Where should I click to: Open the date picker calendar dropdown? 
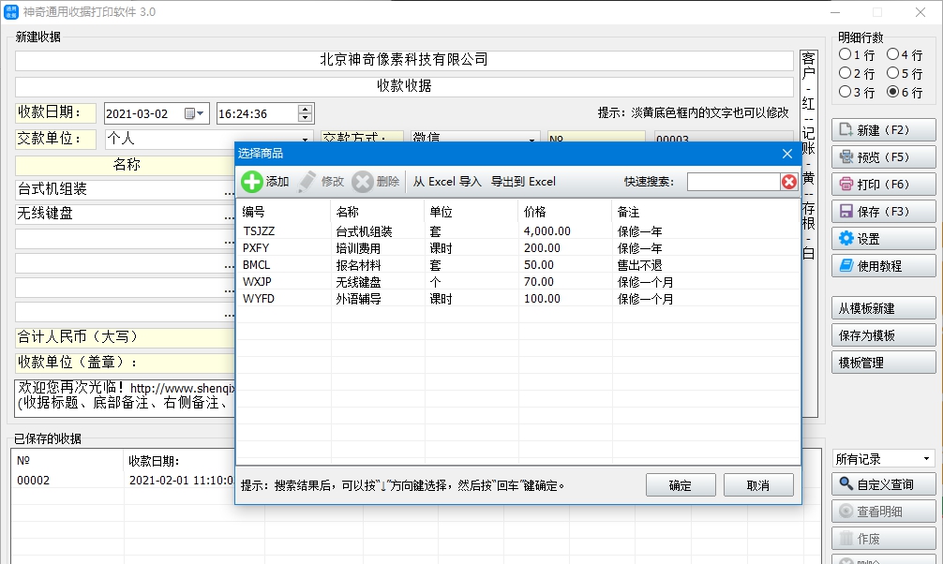[x=195, y=113]
